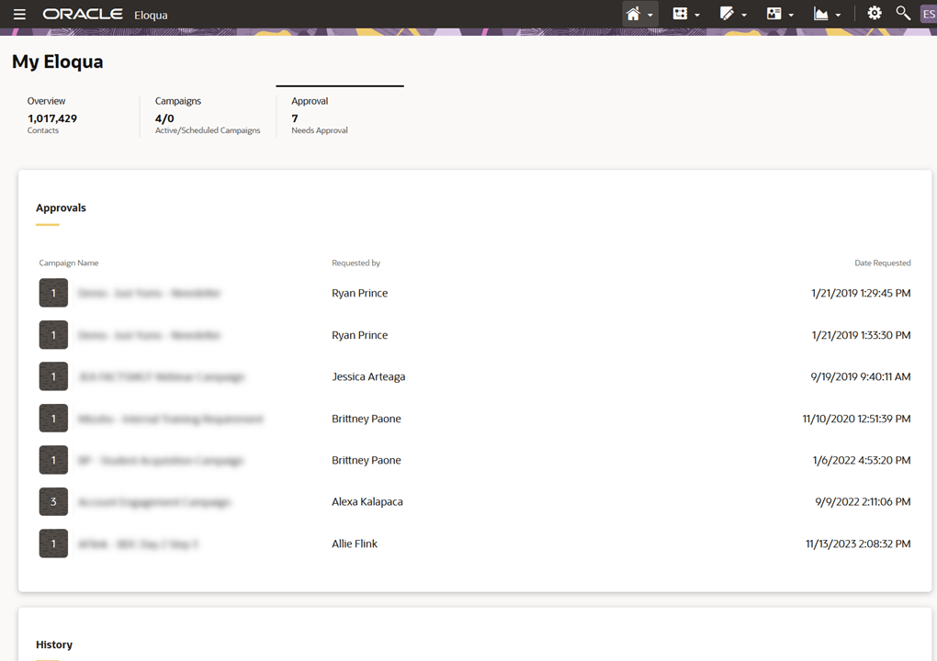Click date 9/19/2019 9:40:11 AM
This screenshot has width=937, height=661.
[x=861, y=376]
